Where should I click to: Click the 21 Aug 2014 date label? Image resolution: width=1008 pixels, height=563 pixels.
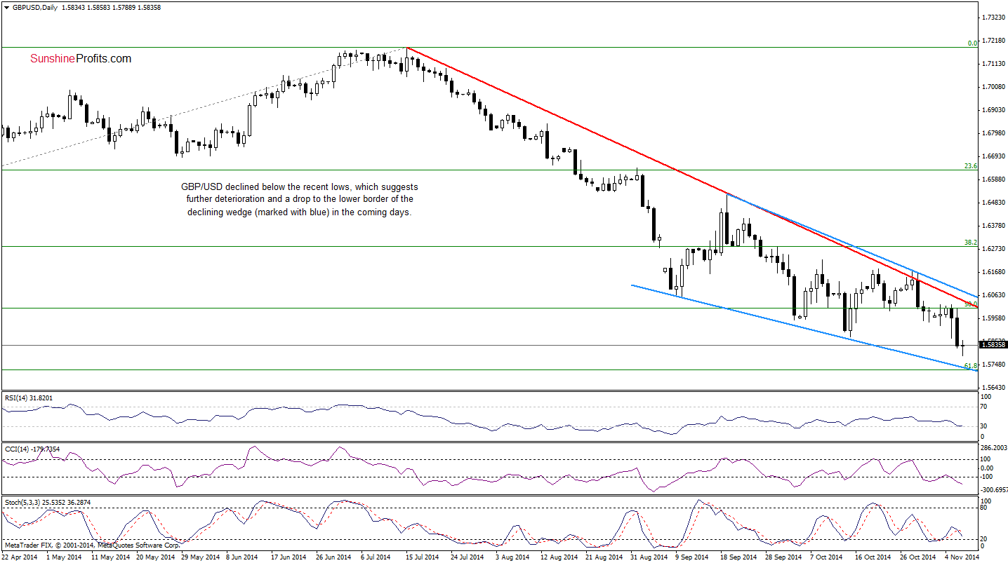click(604, 557)
